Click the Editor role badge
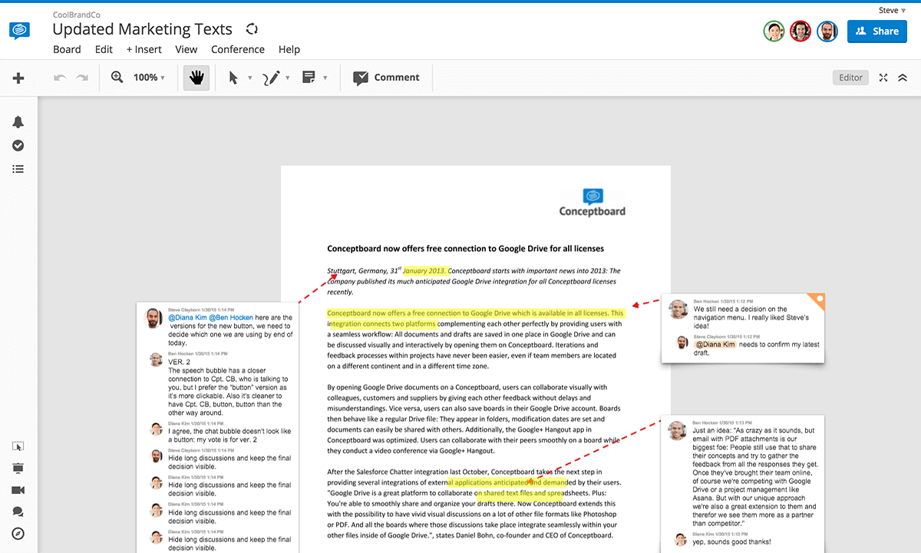 [x=851, y=78]
